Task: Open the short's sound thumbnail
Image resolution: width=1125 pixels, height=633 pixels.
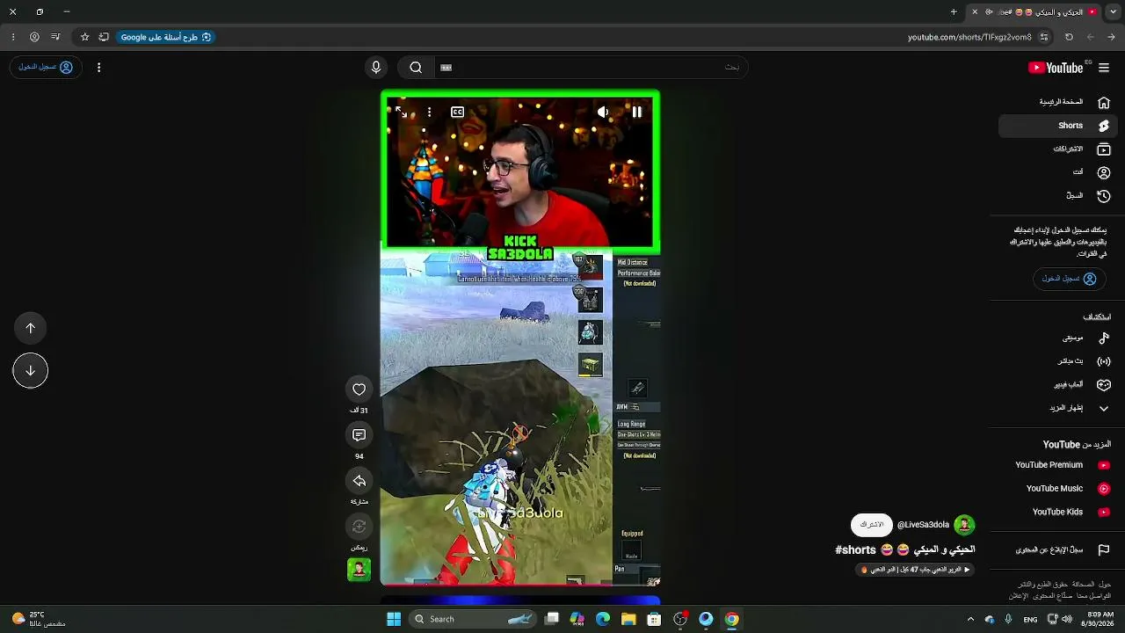Action: 359,570
